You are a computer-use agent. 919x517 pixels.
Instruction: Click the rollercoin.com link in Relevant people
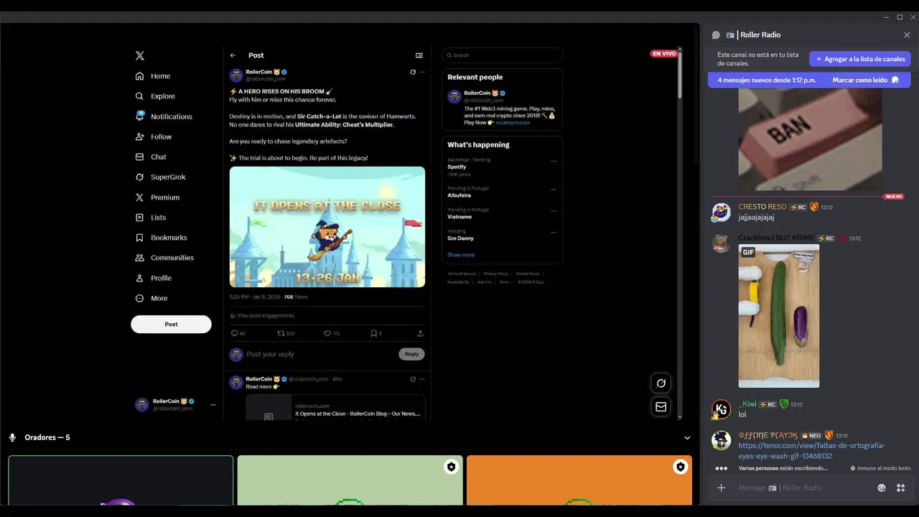pyautogui.click(x=513, y=123)
